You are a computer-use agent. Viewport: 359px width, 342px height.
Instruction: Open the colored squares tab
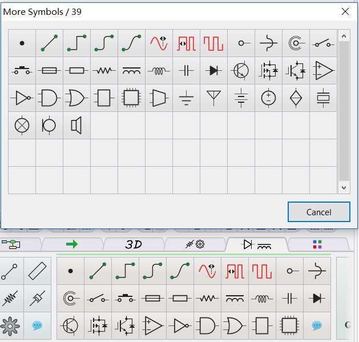(318, 244)
